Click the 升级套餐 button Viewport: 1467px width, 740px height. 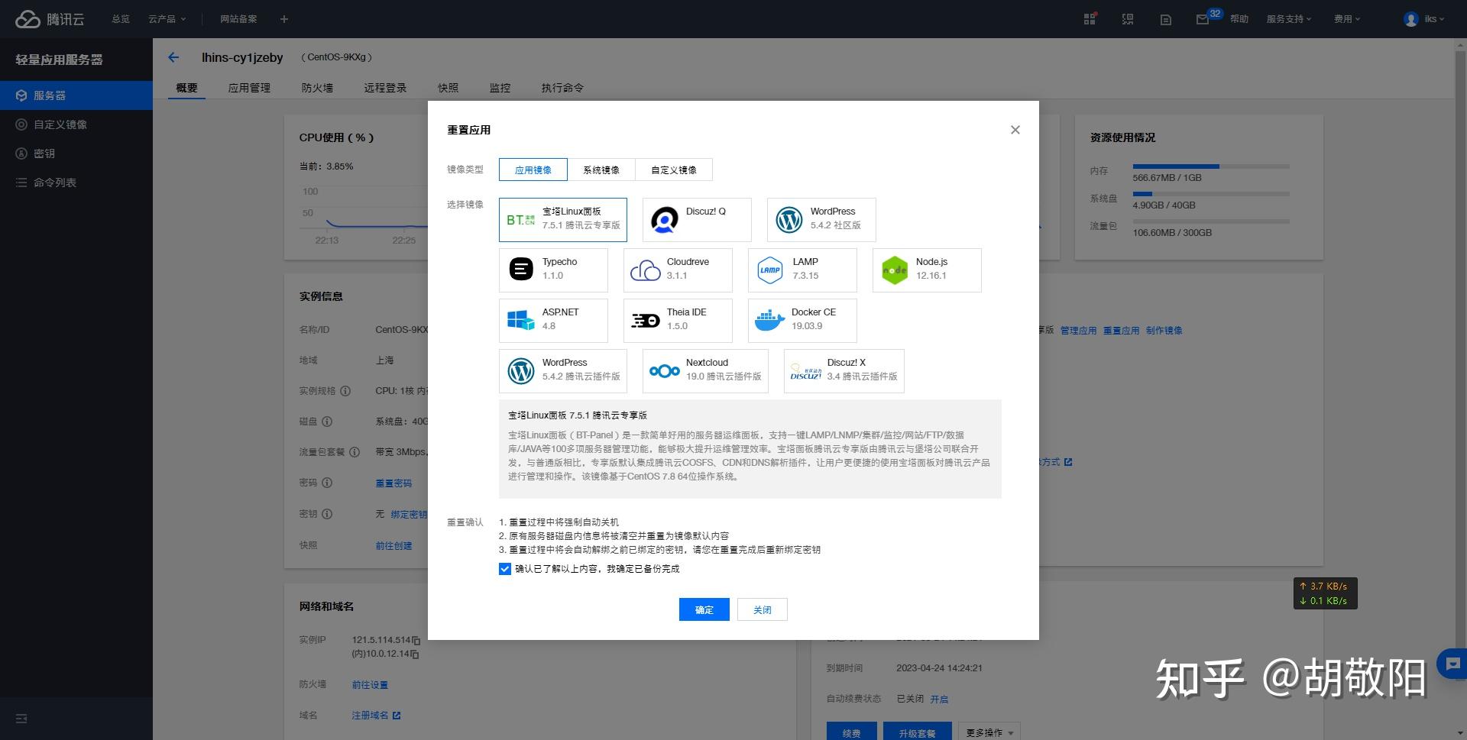(917, 731)
